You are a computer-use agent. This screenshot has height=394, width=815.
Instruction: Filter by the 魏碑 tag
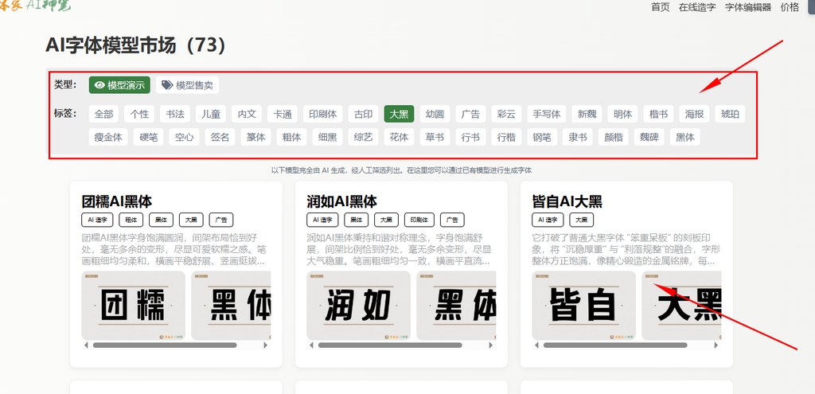tap(649, 137)
